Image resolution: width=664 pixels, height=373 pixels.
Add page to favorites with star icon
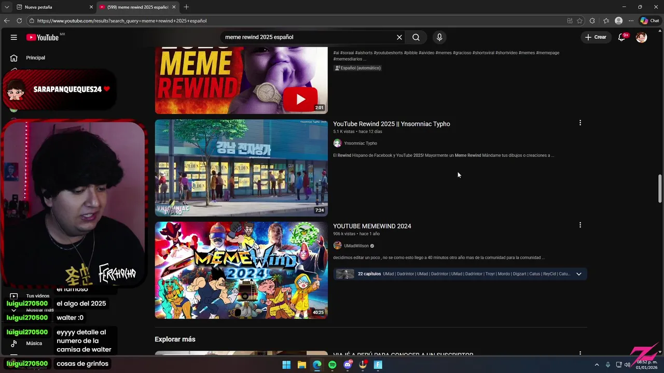579,21
